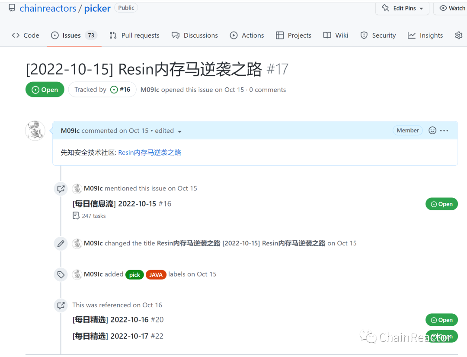Select the JAVA label

tap(156, 274)
